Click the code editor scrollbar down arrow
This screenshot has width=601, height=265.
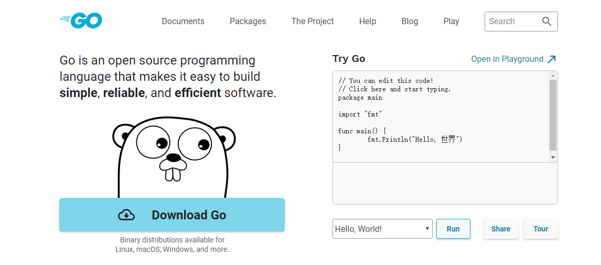553,157
